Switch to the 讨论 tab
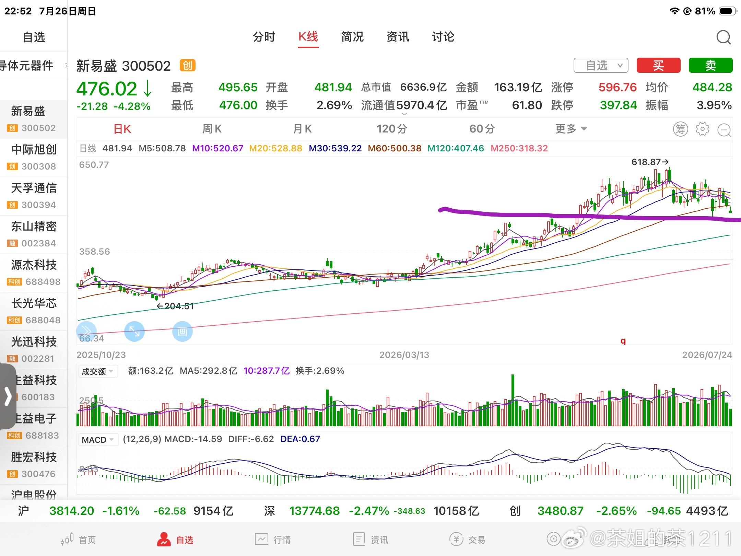 (443, 37)
